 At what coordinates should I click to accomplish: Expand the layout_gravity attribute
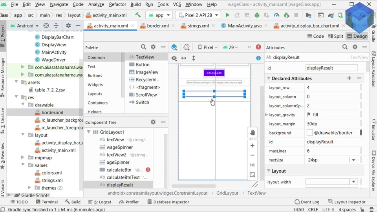tap(266, 115)
